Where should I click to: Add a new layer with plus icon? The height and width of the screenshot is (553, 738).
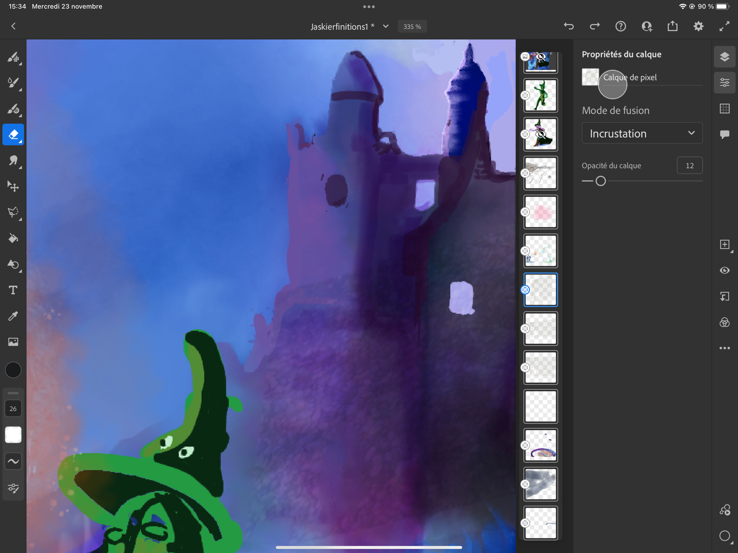pos(724,244)
